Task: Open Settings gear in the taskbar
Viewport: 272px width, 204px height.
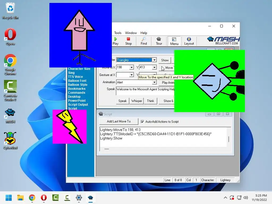Action: point(79,198)
